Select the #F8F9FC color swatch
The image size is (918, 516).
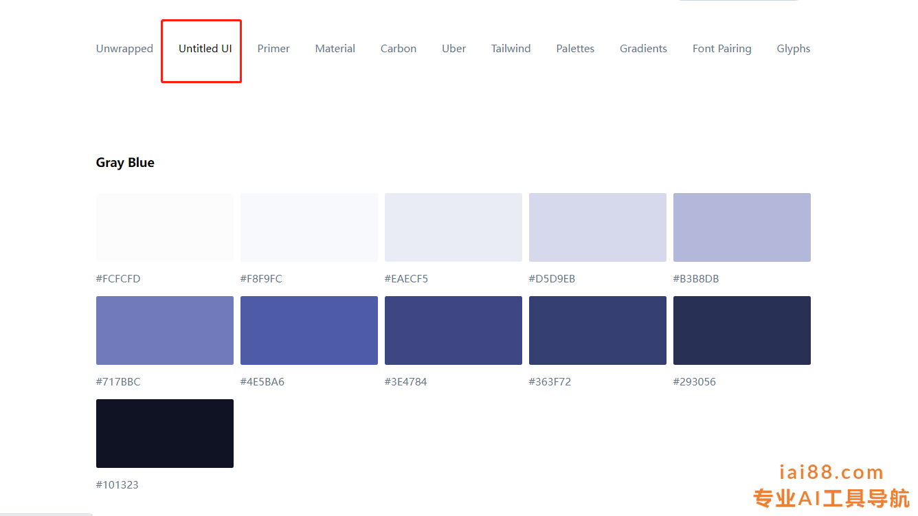(x=309, y=227)
